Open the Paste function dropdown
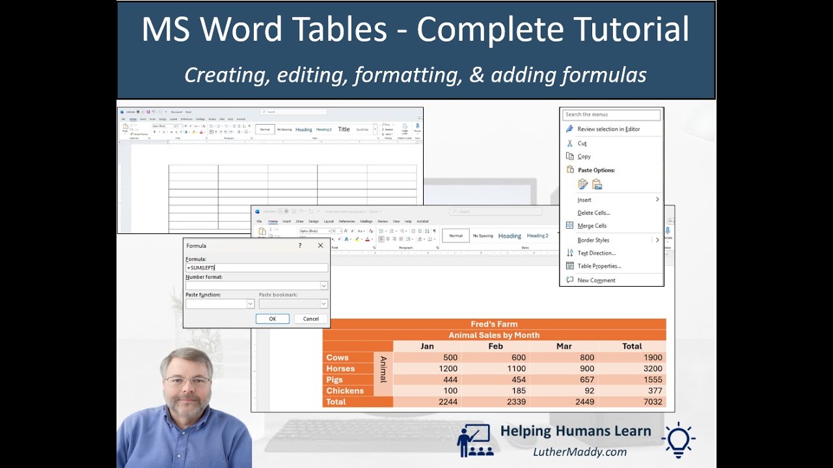833x468 pixels. [250, 304]
